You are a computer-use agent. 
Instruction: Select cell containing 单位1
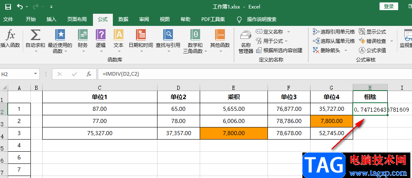point(99,97)
